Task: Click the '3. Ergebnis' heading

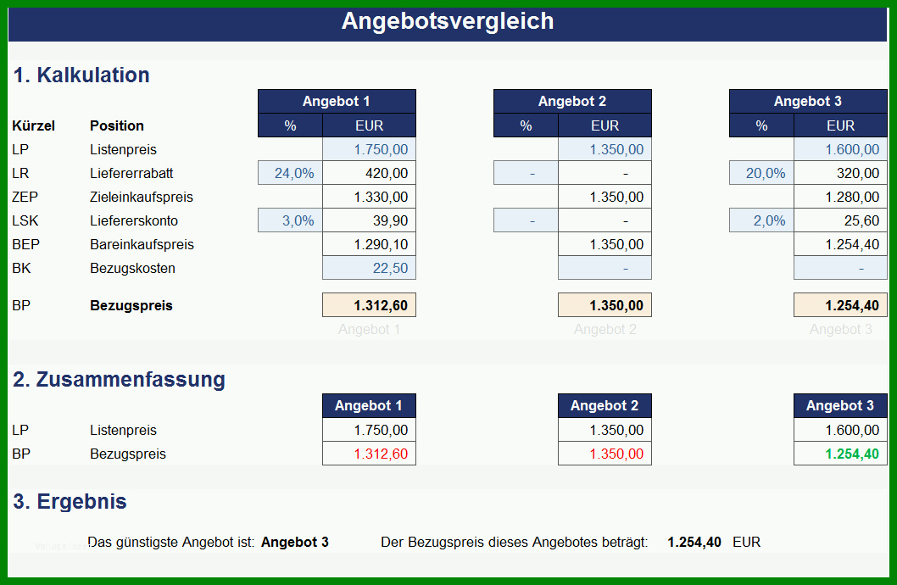Action: tap(70, 502)
